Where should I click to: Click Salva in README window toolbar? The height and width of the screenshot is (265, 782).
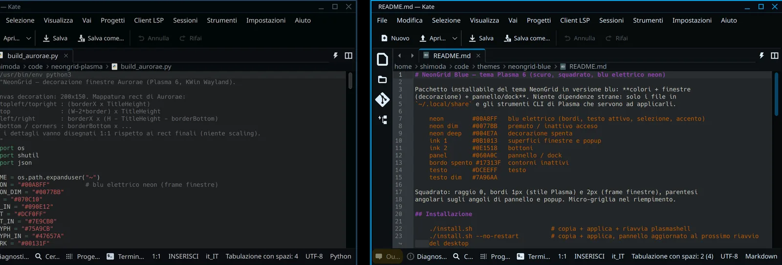(481, 38)
